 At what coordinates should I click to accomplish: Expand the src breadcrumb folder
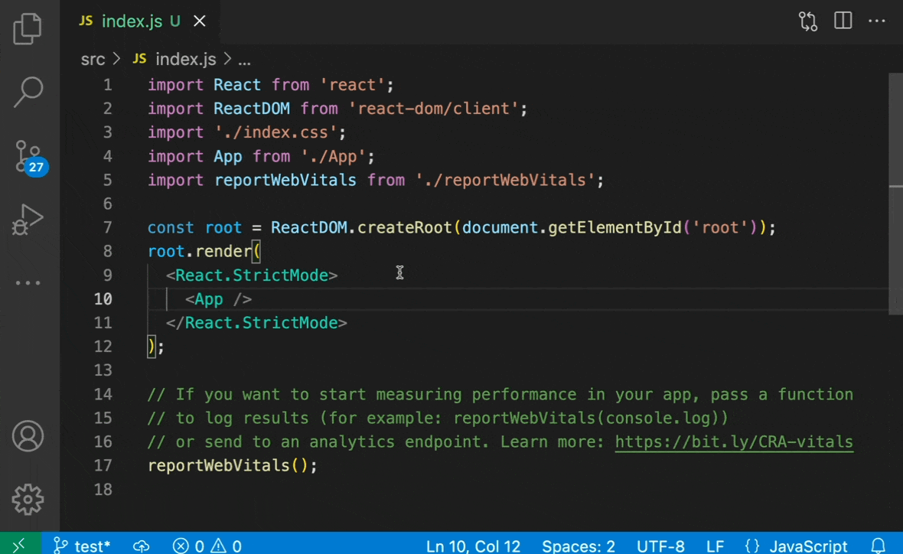coord(93,59)
